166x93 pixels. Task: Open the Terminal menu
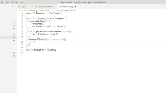tap(14, 2)
